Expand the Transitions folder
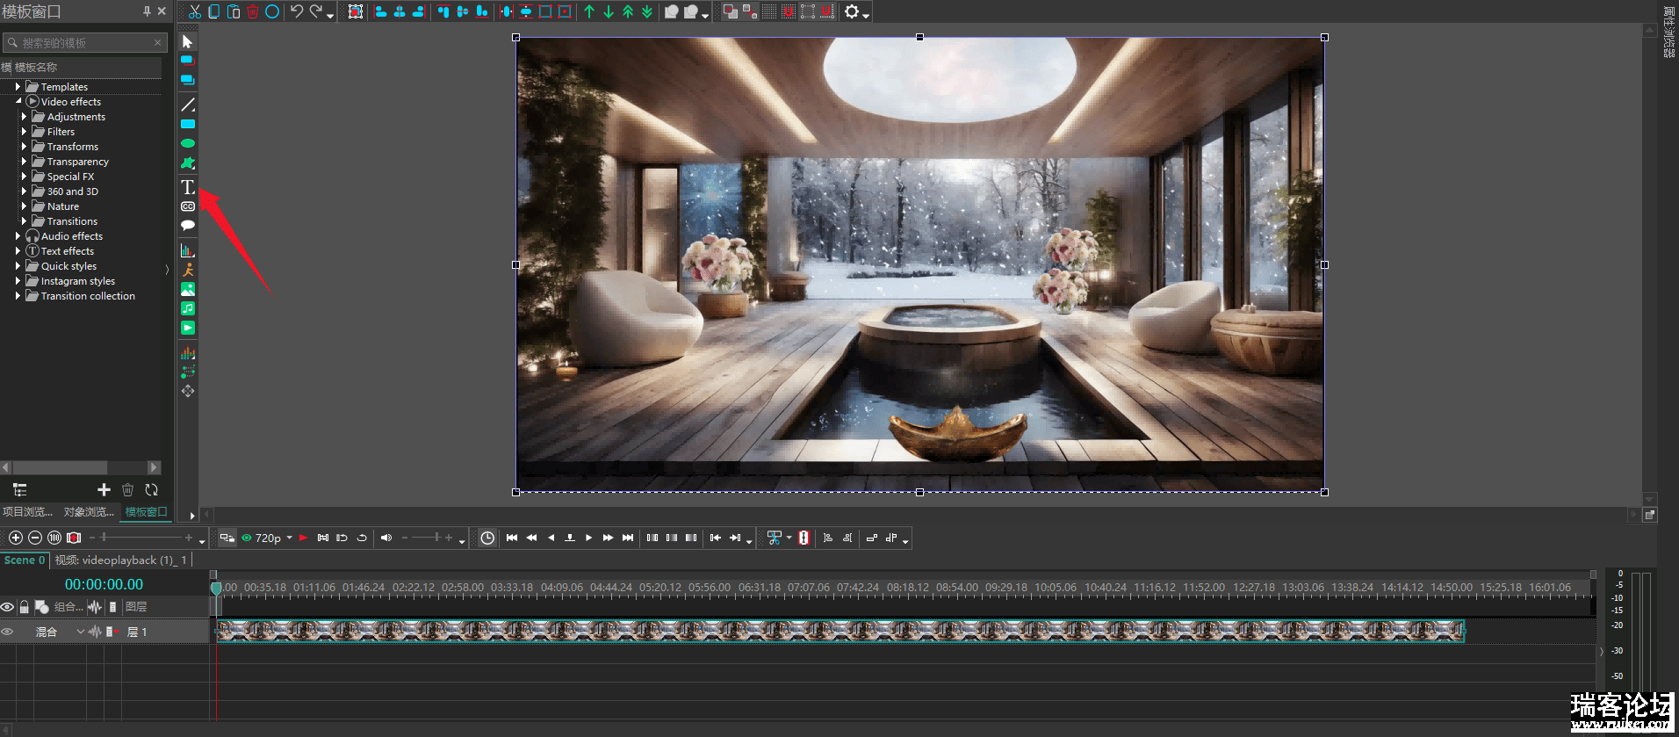Viewport: 1679px width, 737px height. (x=24, y=221)
